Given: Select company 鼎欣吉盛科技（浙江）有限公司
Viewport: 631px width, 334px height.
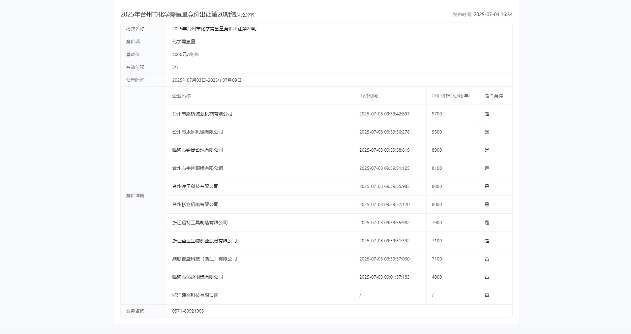Looking at the screenshot, I should 204,259.
